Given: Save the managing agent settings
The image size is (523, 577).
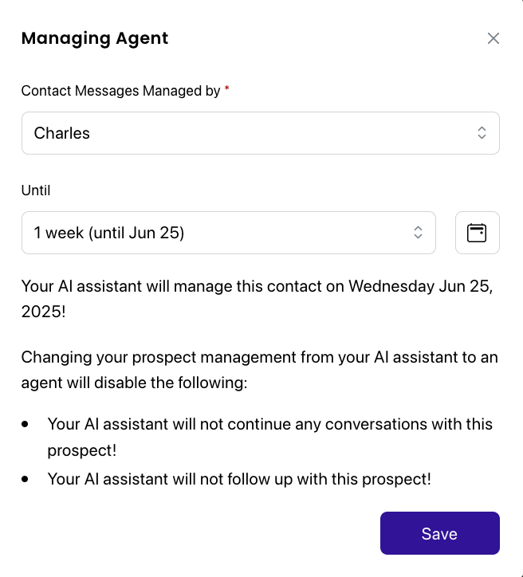Looking at the screenshot, I should pyautogui.click(x=440, y=533).
